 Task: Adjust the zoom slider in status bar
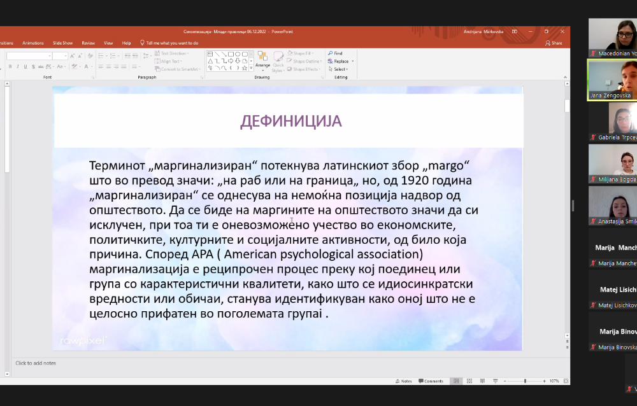pyautogui.click(x=525, y=381)
